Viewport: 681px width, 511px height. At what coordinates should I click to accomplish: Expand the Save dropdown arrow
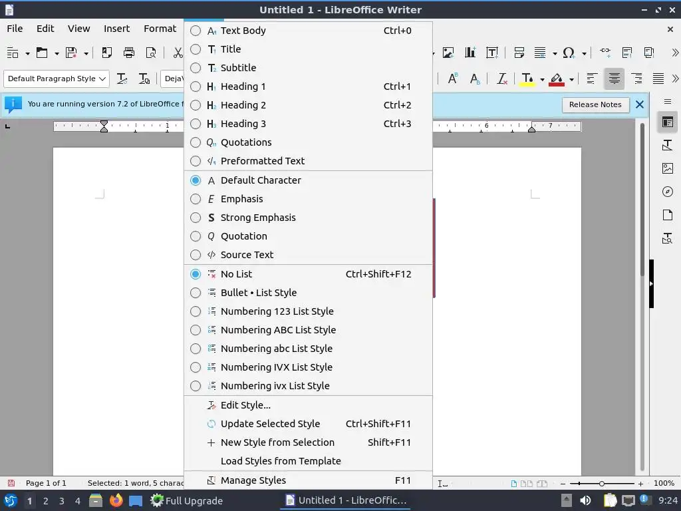(86, 53)
